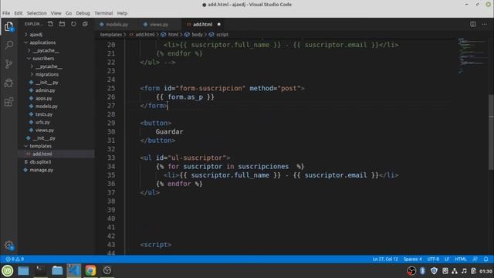Image resolution: width=494 pixels, height=278 pixels.
Task: Click Collapse Folders in Explorer icon
Action: (x=85, y=24)
